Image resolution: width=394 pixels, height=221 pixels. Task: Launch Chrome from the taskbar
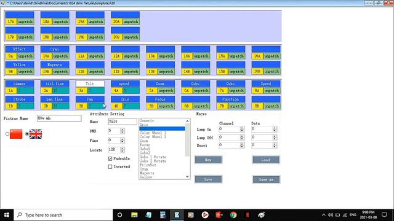point(233,215)
